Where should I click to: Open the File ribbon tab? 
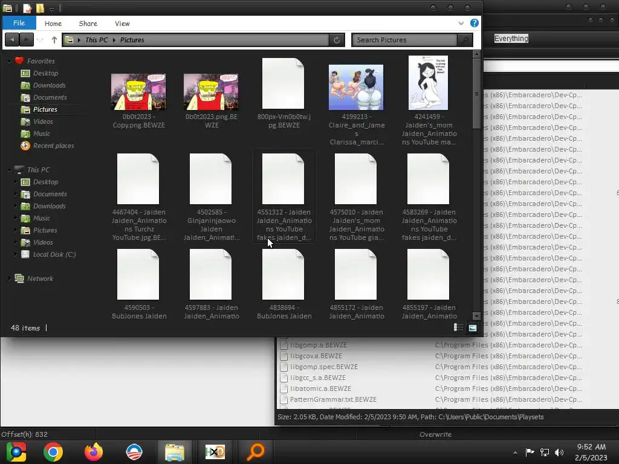pos(19,23)
